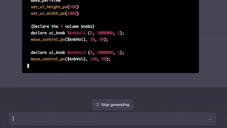This screenshot has height=128, width=227.
Task: Click the 'set_ui_height_px(400)' code line
Action: click(x=55, y=7)
